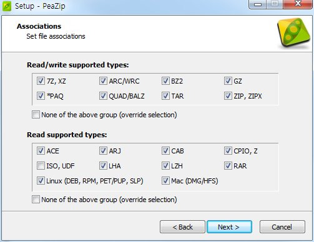Toggle the ACE checkbox
Screen dimensions: 314x242
[41, 151]
